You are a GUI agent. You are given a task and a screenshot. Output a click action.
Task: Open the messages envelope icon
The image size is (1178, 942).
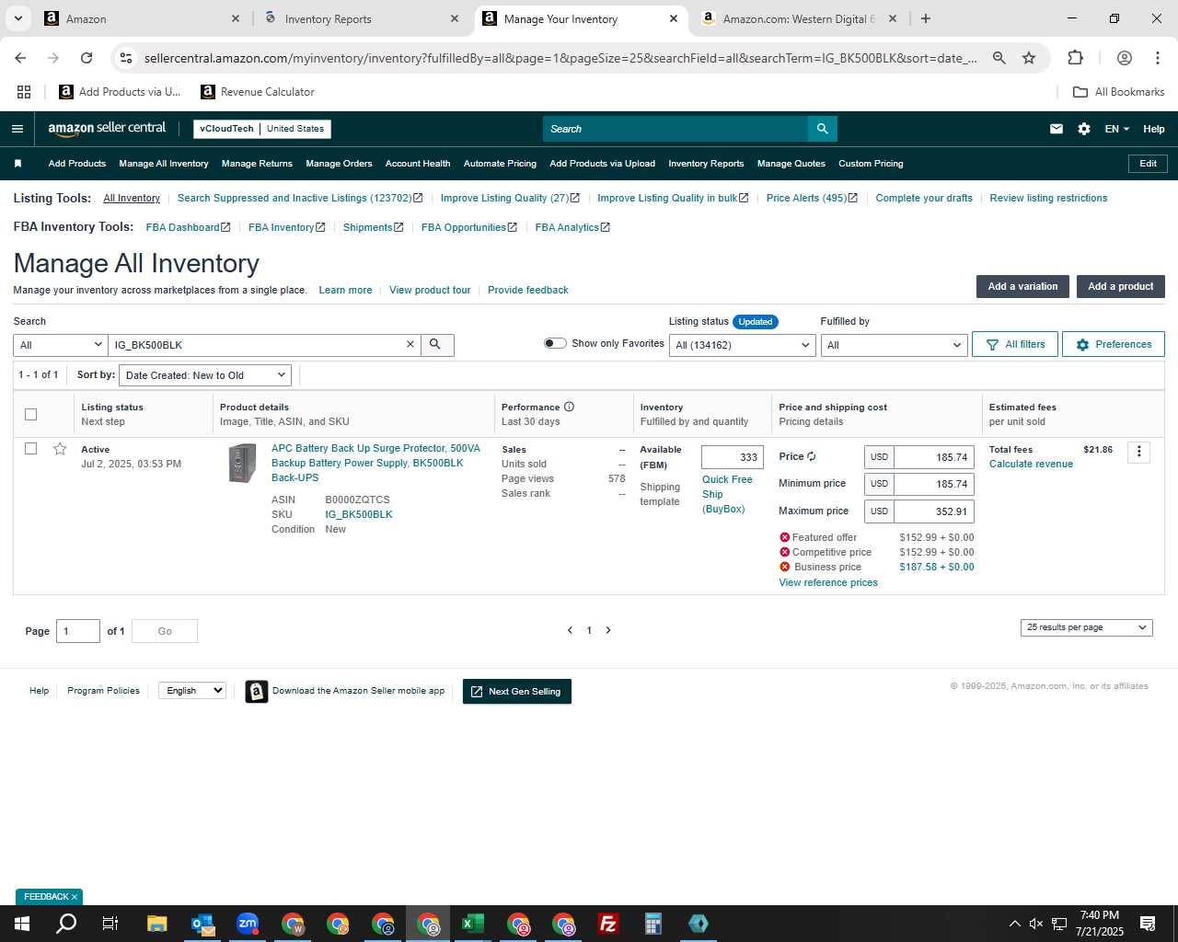click(x=1057, y=129)
